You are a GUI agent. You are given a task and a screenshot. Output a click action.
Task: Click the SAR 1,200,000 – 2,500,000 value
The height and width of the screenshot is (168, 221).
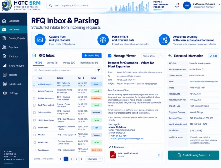(x=201, y=118)
